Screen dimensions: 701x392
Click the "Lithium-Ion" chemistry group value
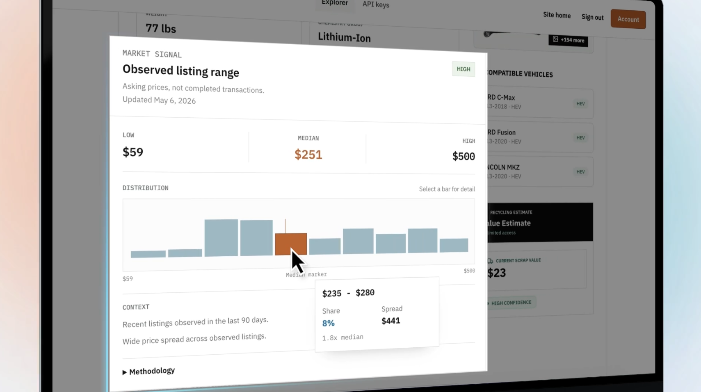[x=344, y=38]
